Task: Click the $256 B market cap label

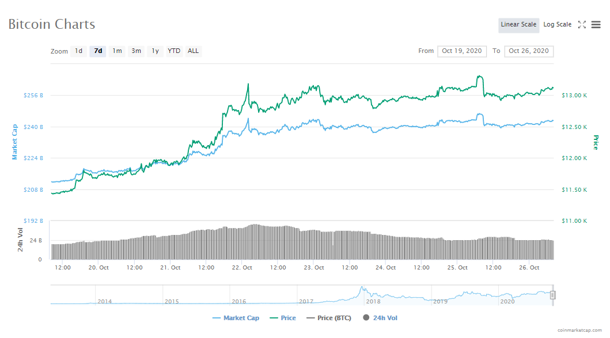Action: click(x=33, y=95)
